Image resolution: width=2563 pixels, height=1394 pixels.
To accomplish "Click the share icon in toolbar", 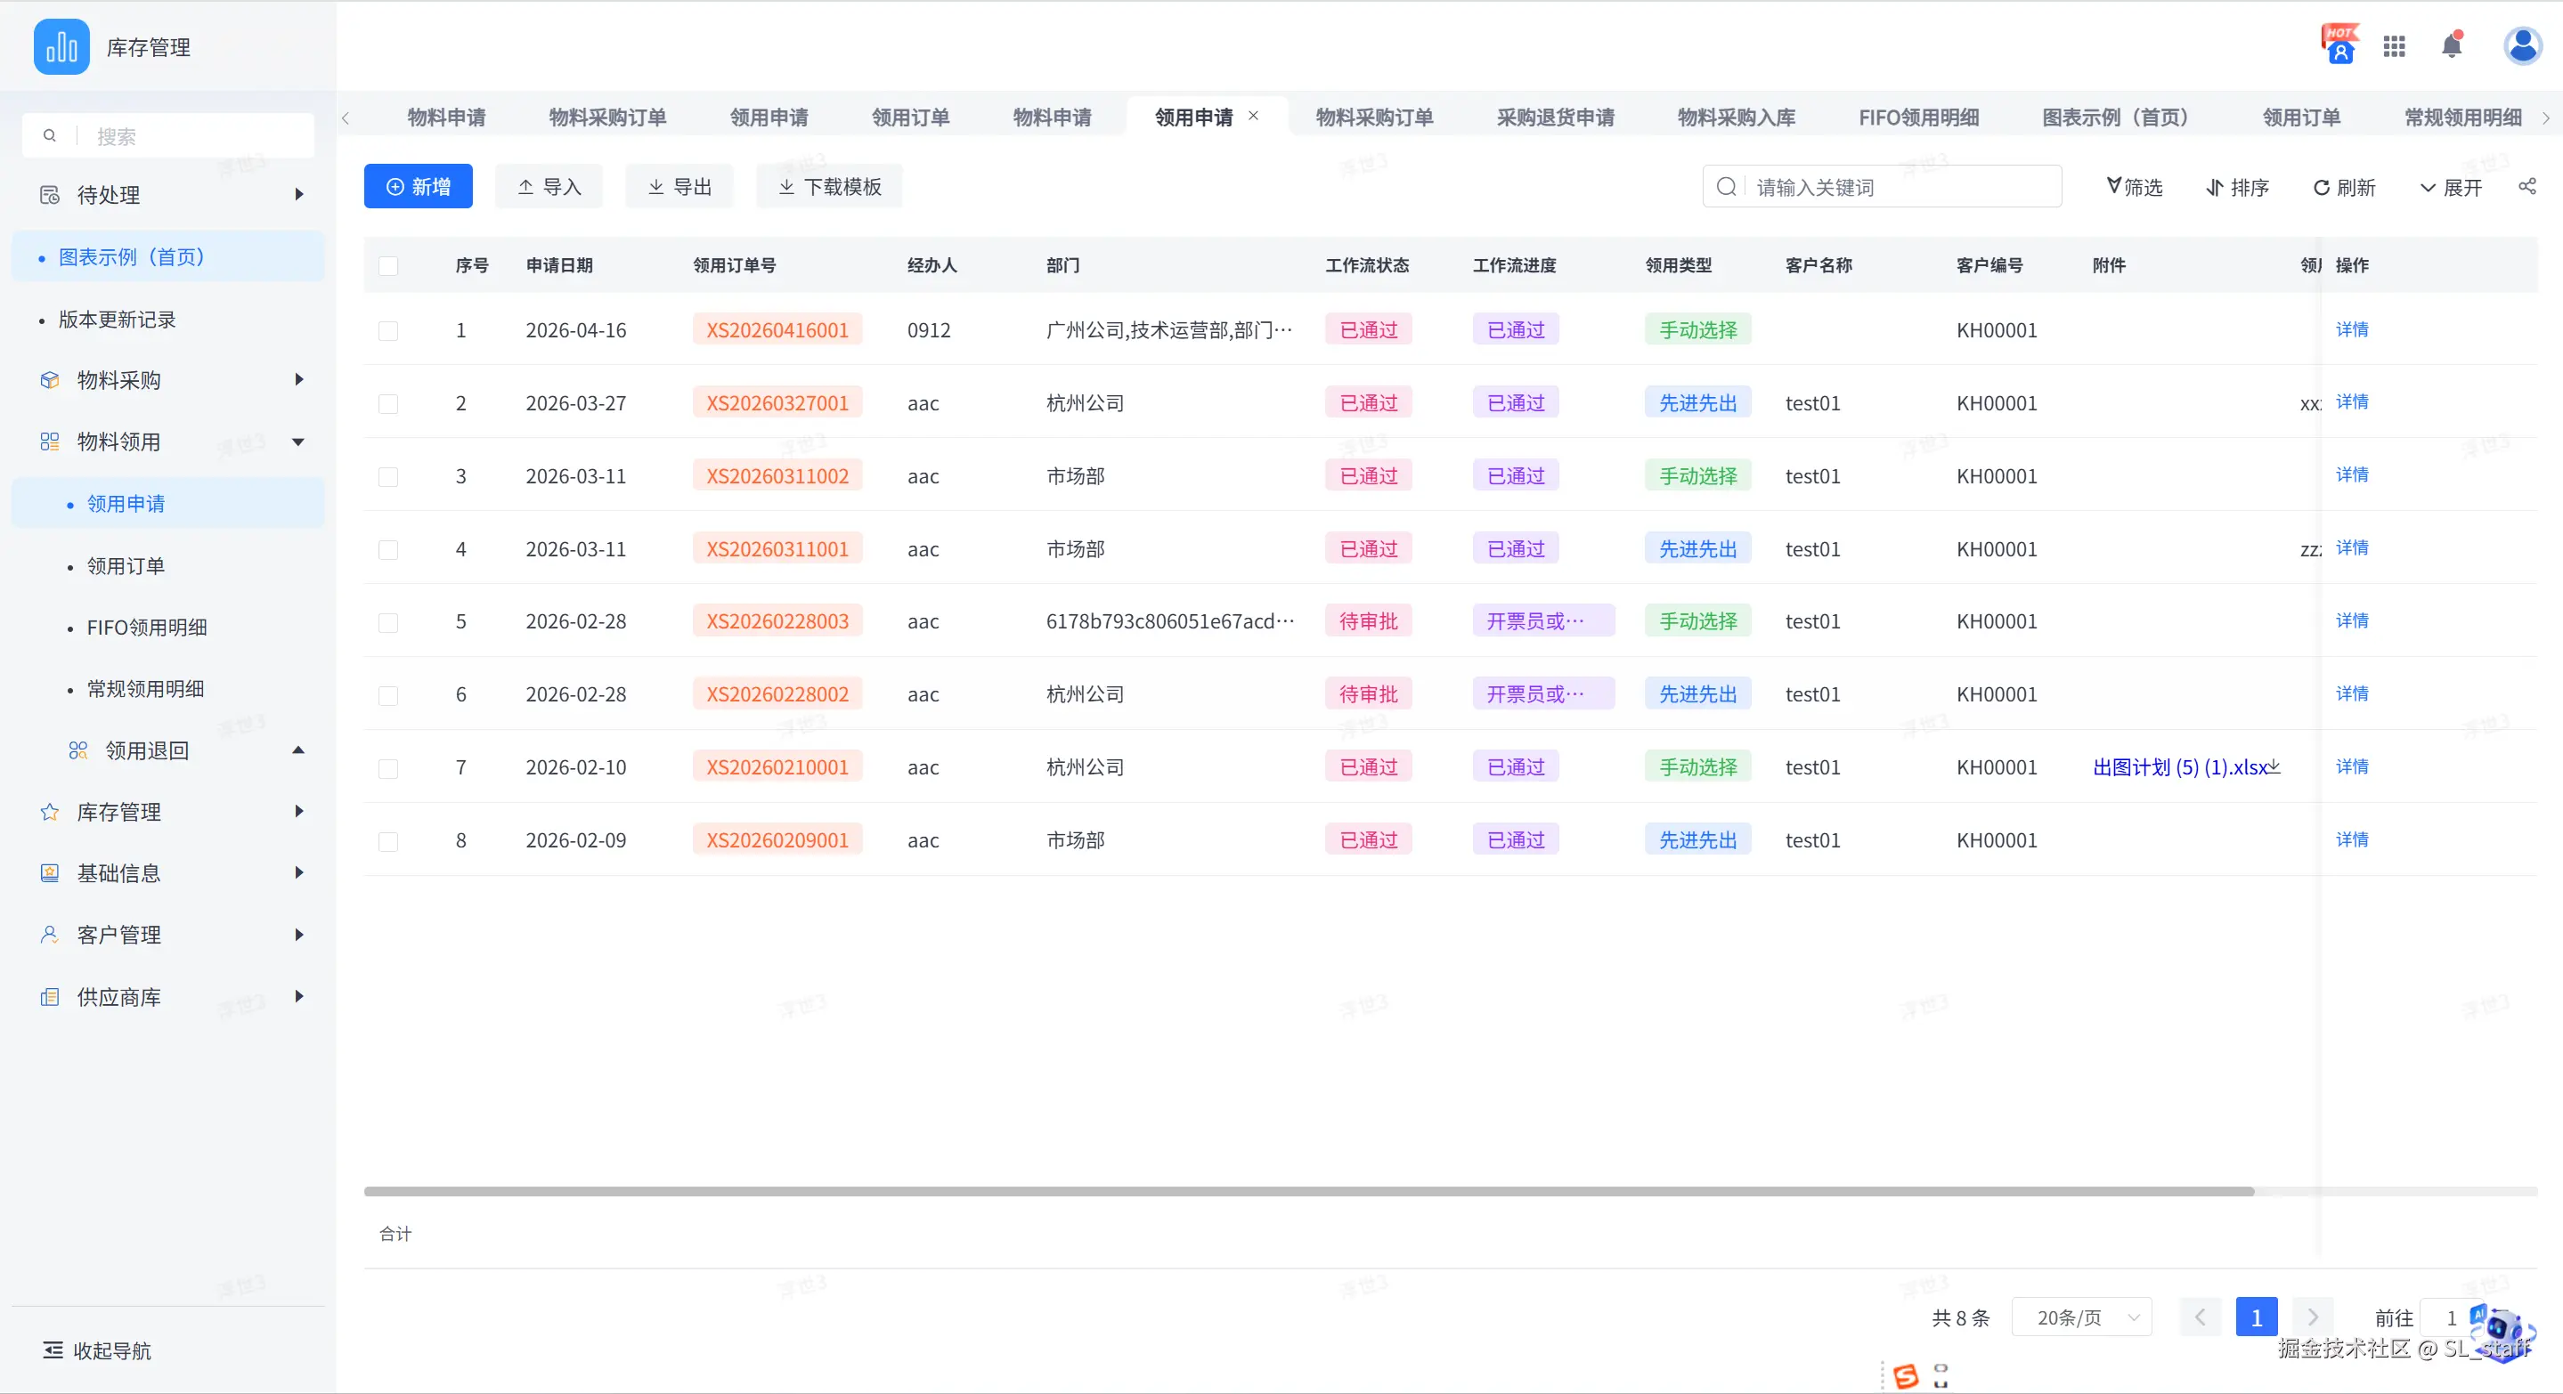I will point(2527,186).
